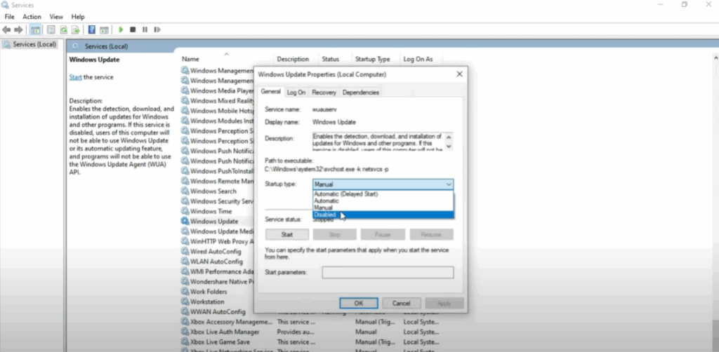Open the Startup type combo box

pyautogui.click(x=383, y=184)
